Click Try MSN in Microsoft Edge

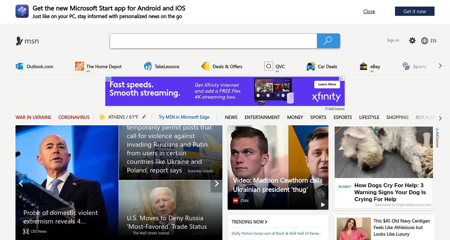click(184, 117)
